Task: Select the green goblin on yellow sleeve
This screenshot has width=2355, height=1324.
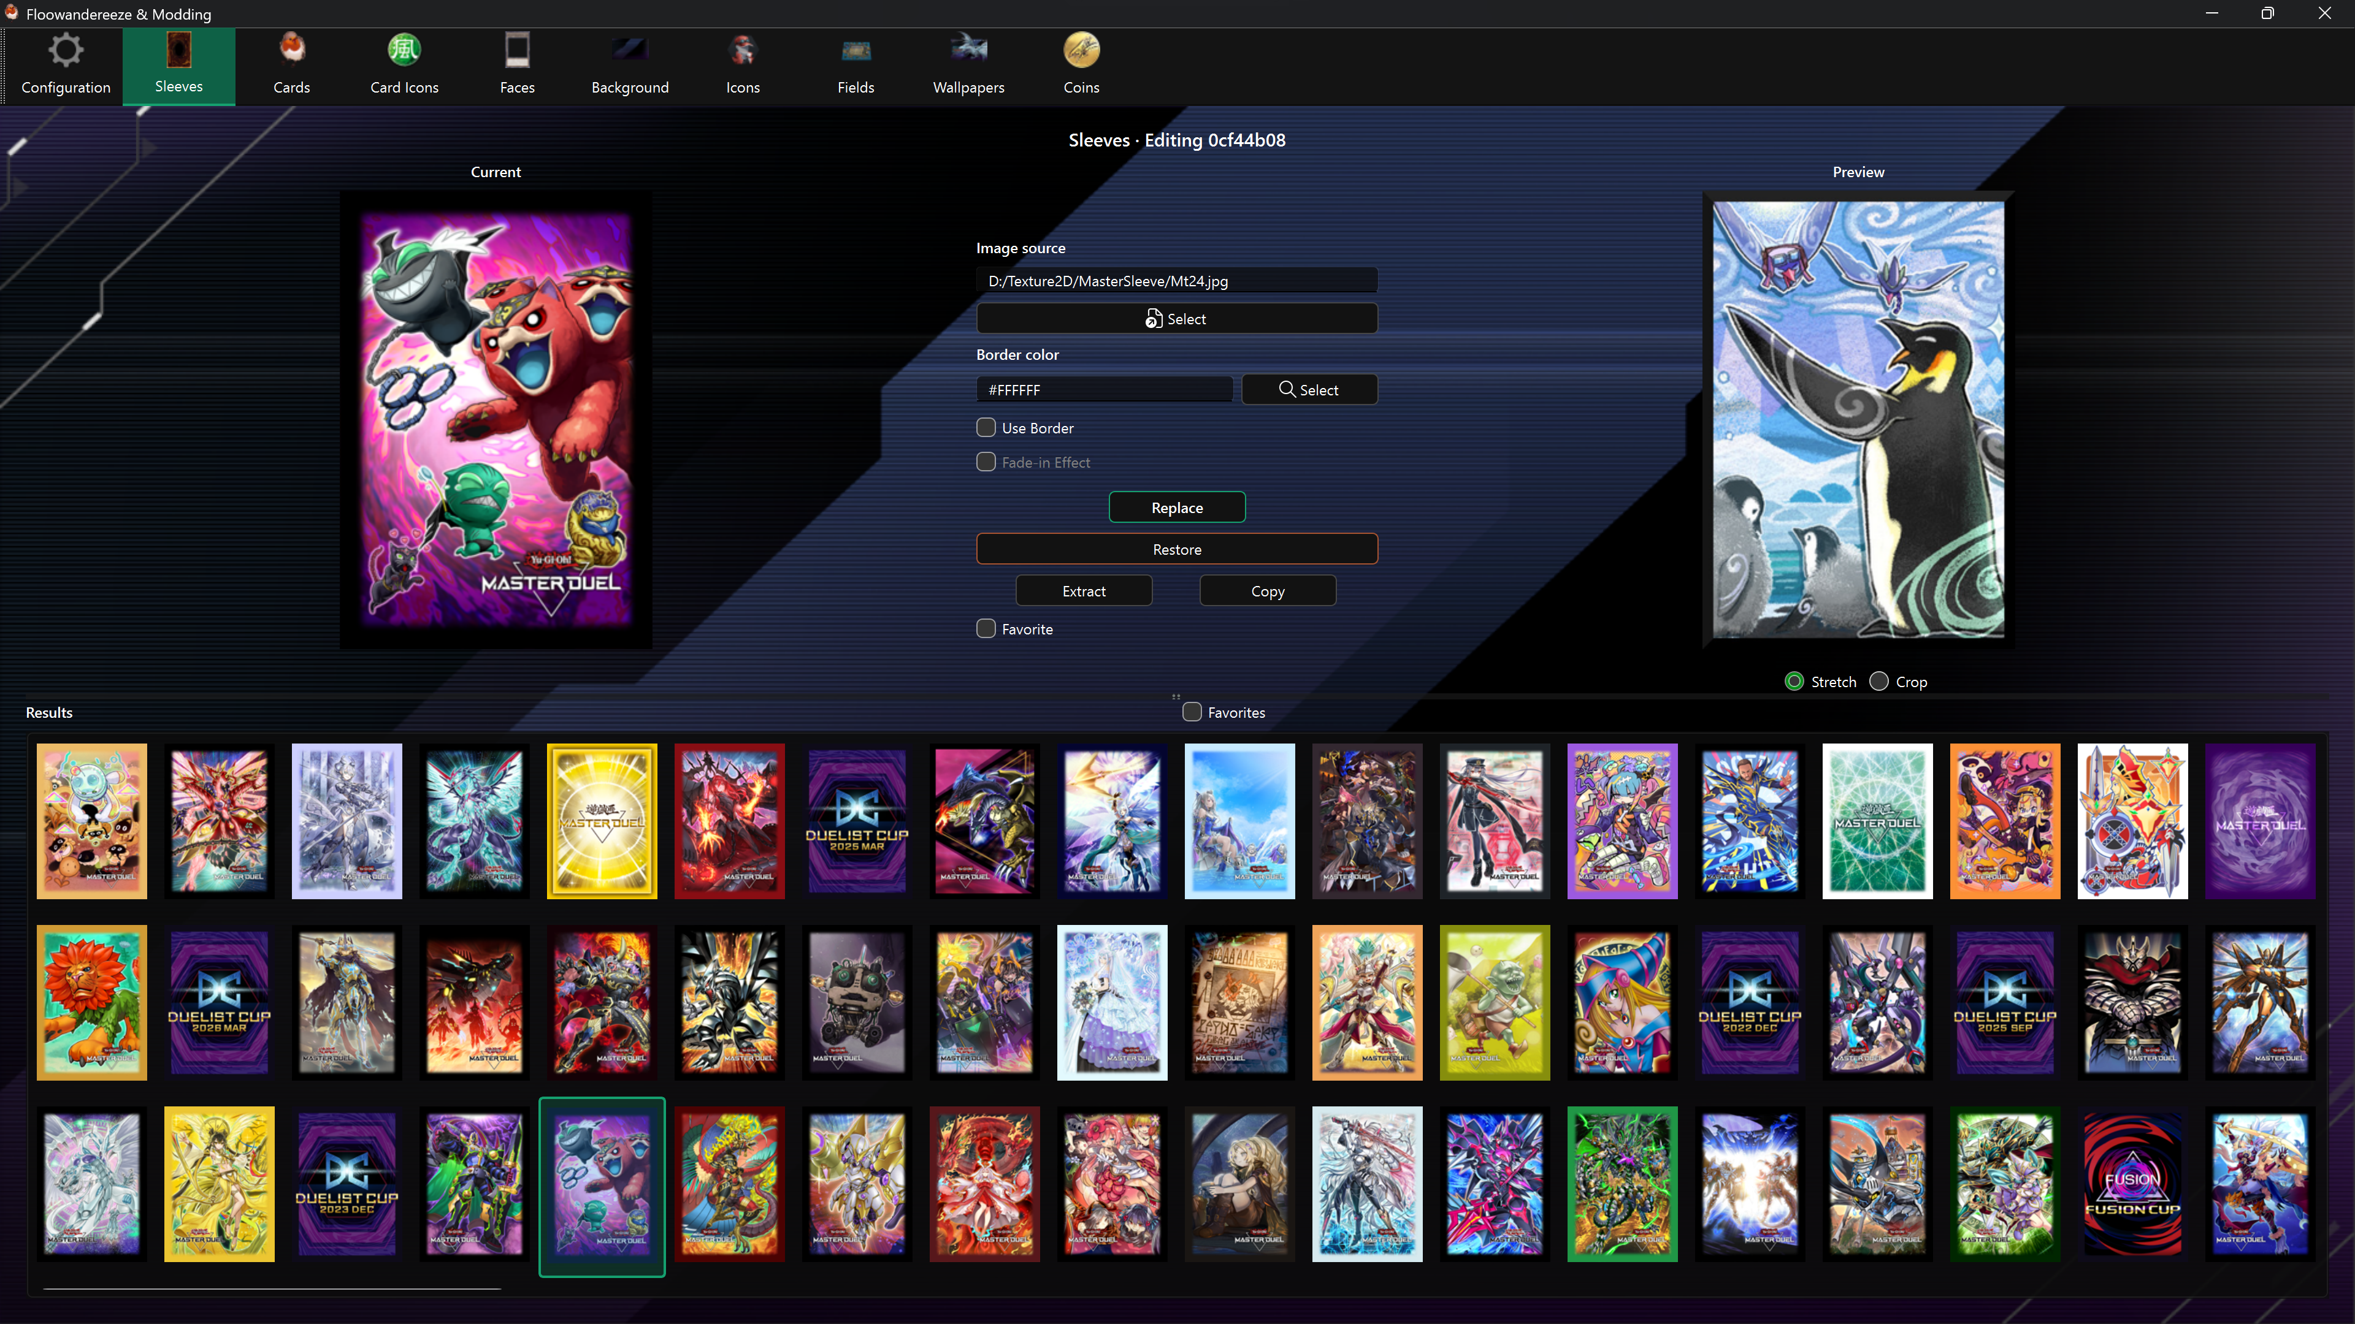Action: 1495,1002
